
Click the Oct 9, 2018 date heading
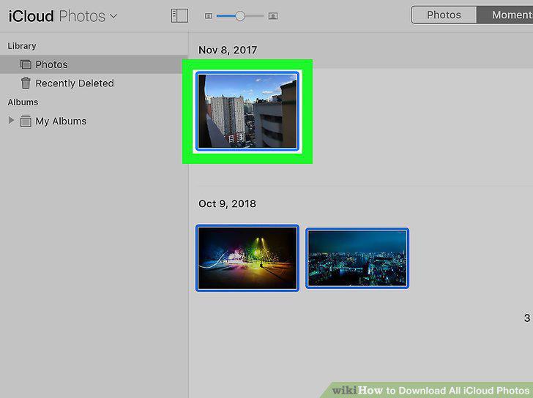(227, 203)
